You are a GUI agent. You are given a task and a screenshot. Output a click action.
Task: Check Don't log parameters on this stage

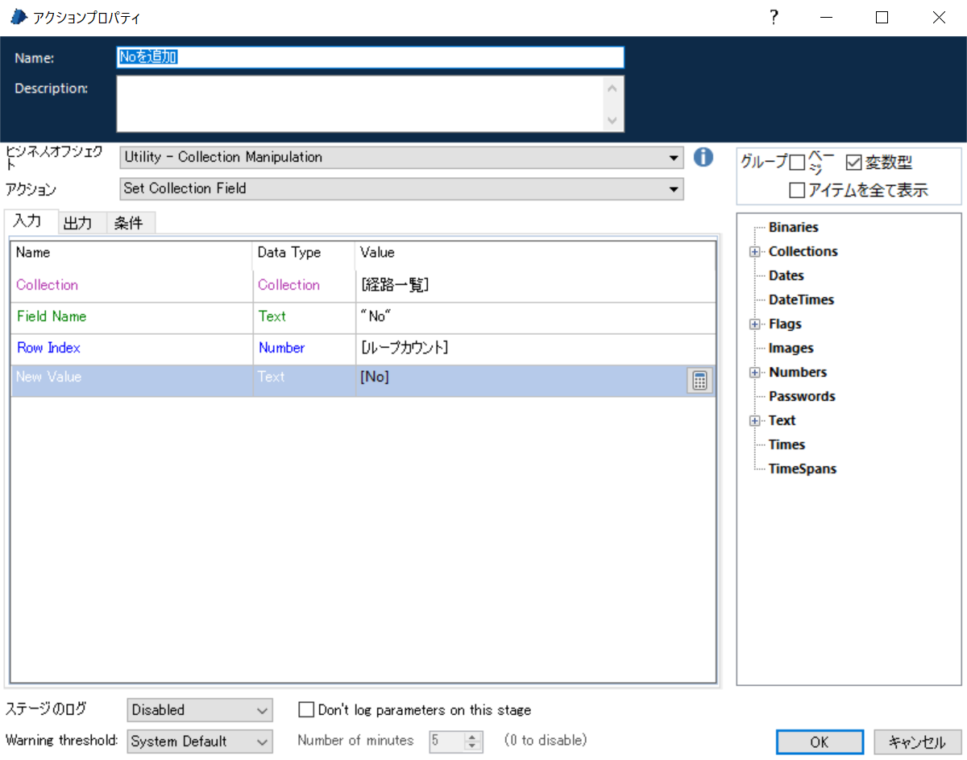[x=306, y=710]
